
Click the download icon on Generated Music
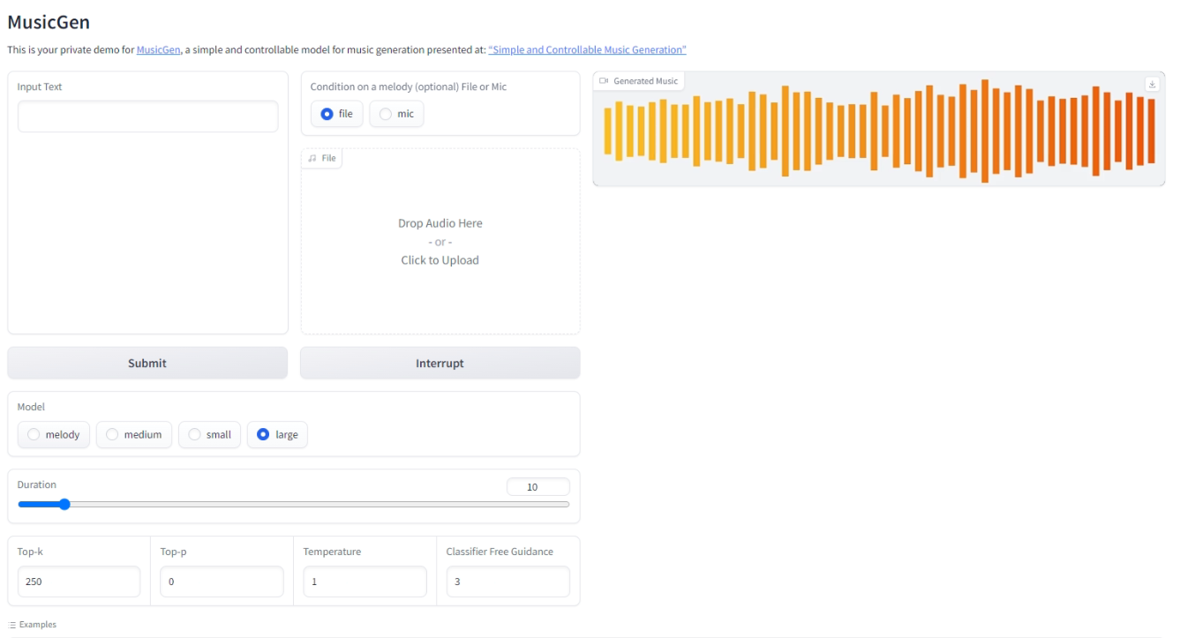[x=1153, y=84]
